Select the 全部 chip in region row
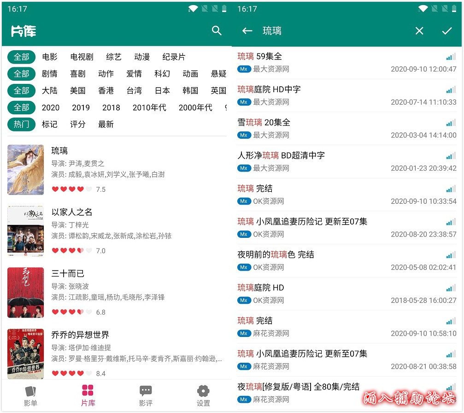 [x=21, y=91]
